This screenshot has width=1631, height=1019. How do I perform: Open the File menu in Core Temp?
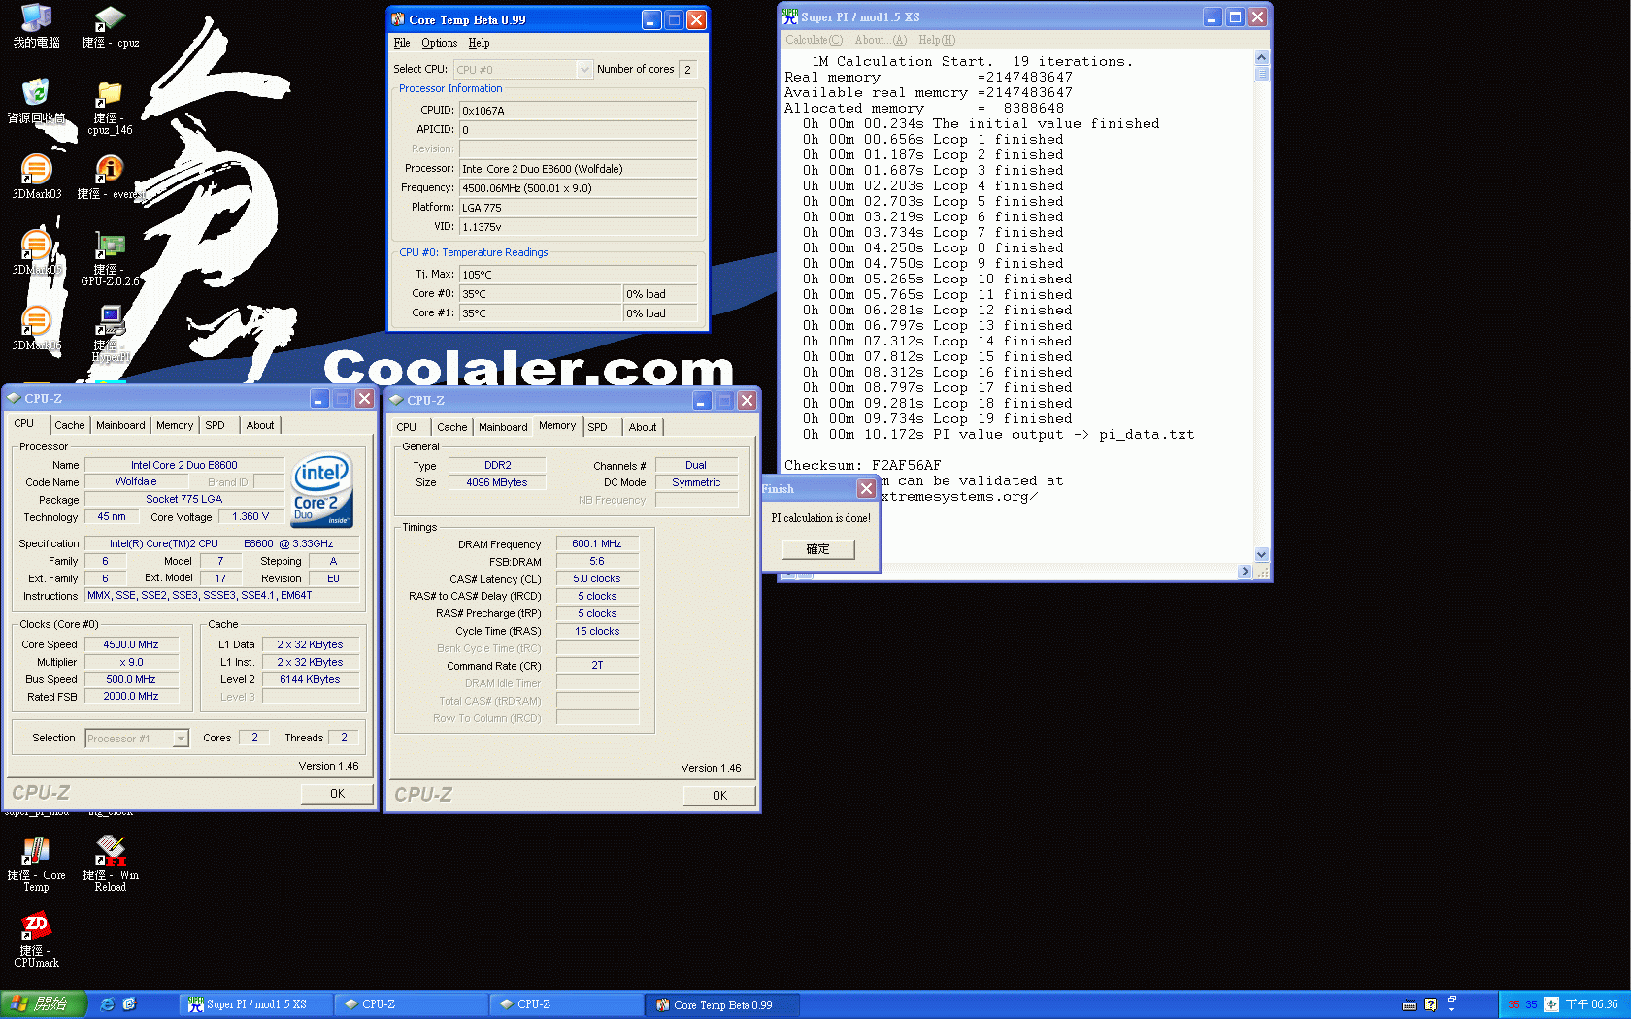point(402,43)
